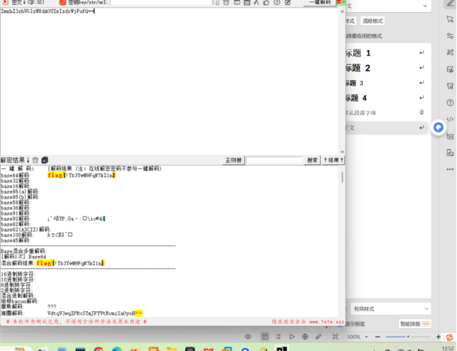
Task: Click the globe web layout icon in status bar
Action: pyautogui.click(x=305, y=337)
